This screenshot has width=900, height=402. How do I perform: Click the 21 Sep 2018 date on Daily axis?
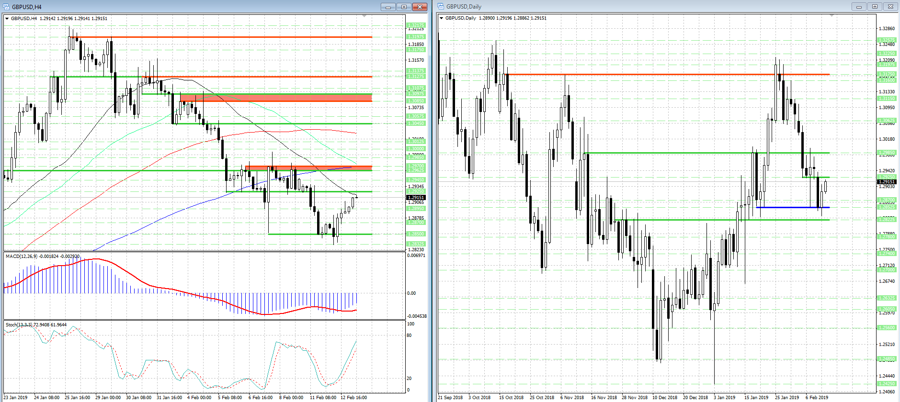pos(451,398)
